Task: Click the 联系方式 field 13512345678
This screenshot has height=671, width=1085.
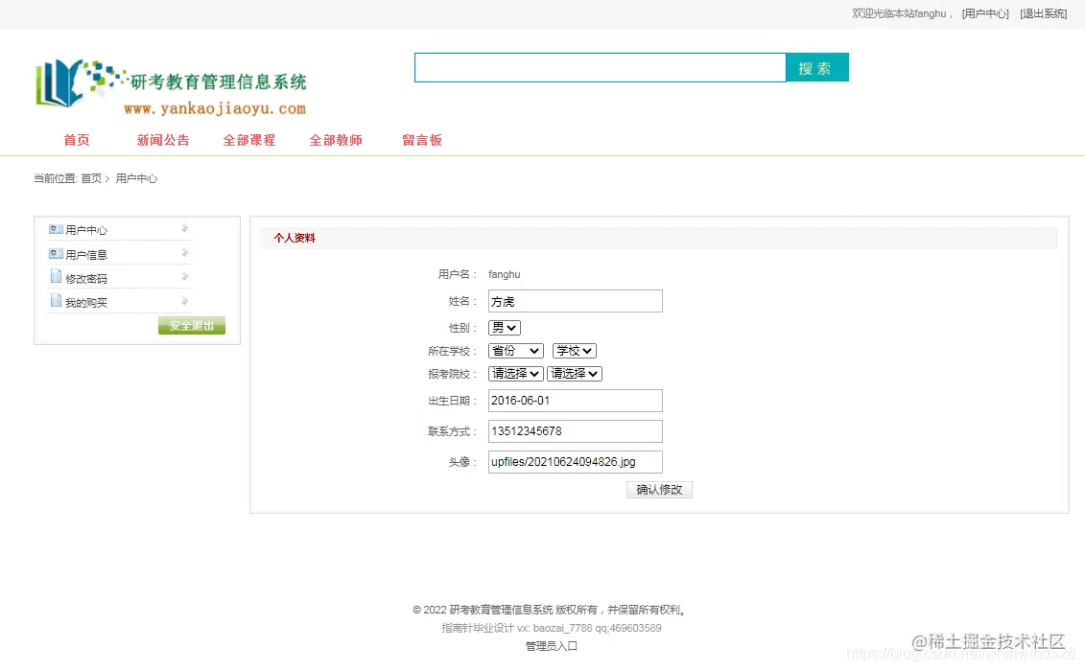Action: 575,431
